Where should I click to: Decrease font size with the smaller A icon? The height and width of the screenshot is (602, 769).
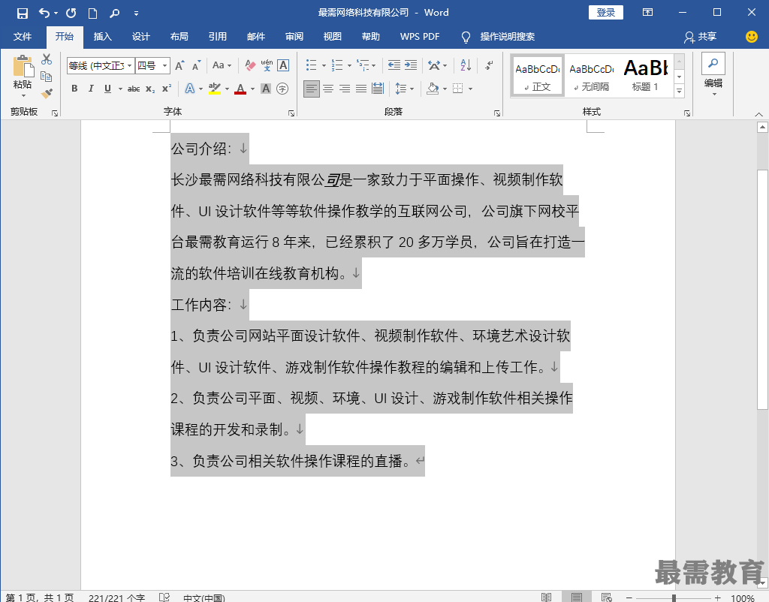point(196,65)
